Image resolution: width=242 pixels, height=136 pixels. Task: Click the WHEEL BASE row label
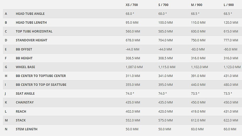click(x=25, y=67)
